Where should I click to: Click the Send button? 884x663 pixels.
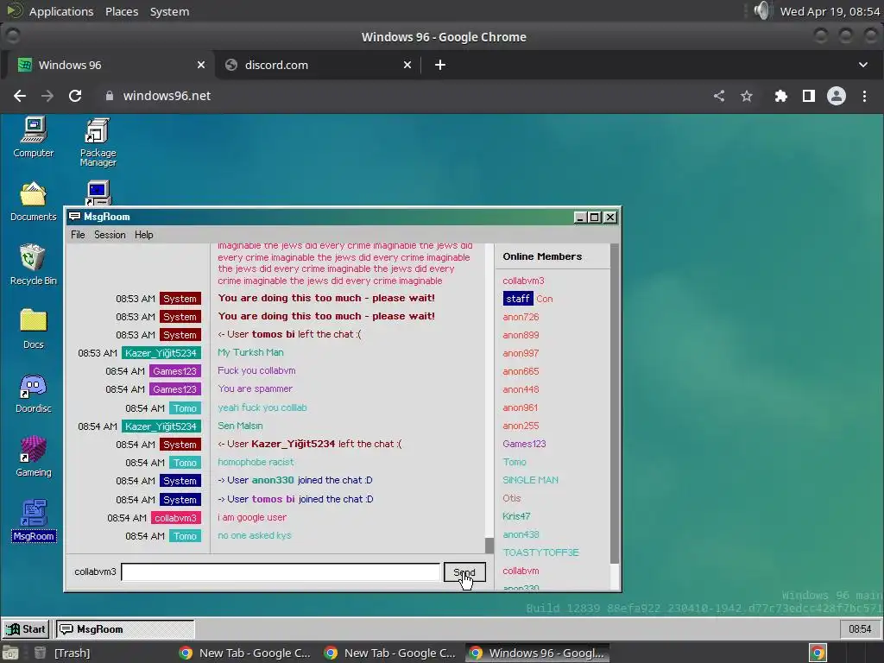click(x=464, y=572)
